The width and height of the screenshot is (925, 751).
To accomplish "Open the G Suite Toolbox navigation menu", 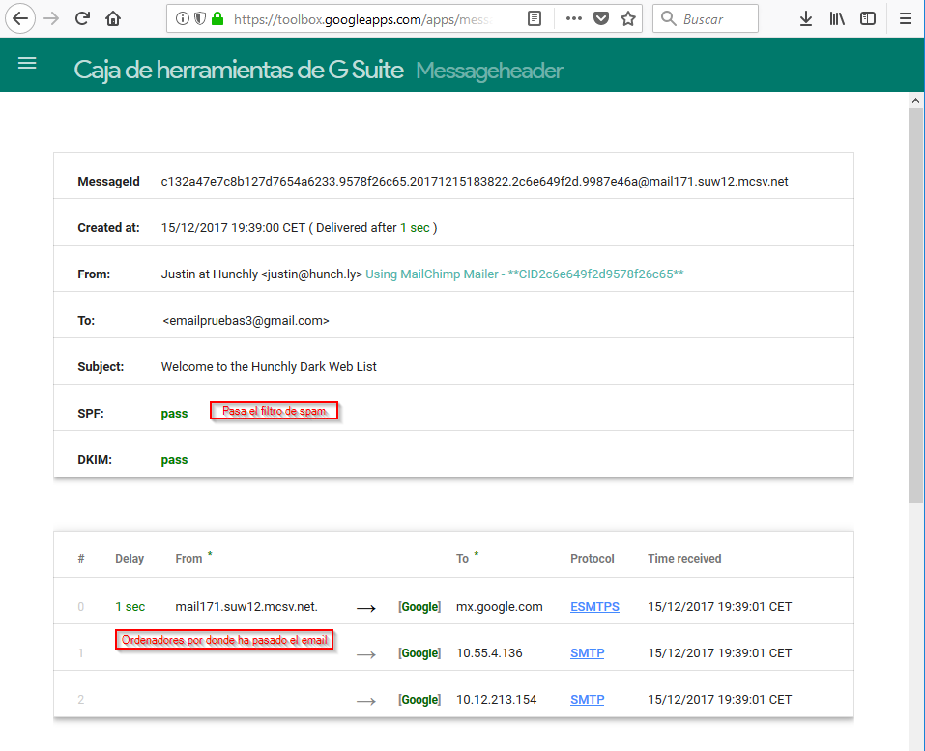I will pyautogui.click(x=27, y=63).
